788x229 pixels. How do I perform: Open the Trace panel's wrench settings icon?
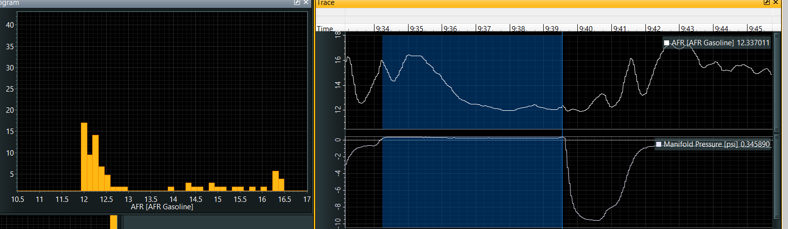(767, 2)
